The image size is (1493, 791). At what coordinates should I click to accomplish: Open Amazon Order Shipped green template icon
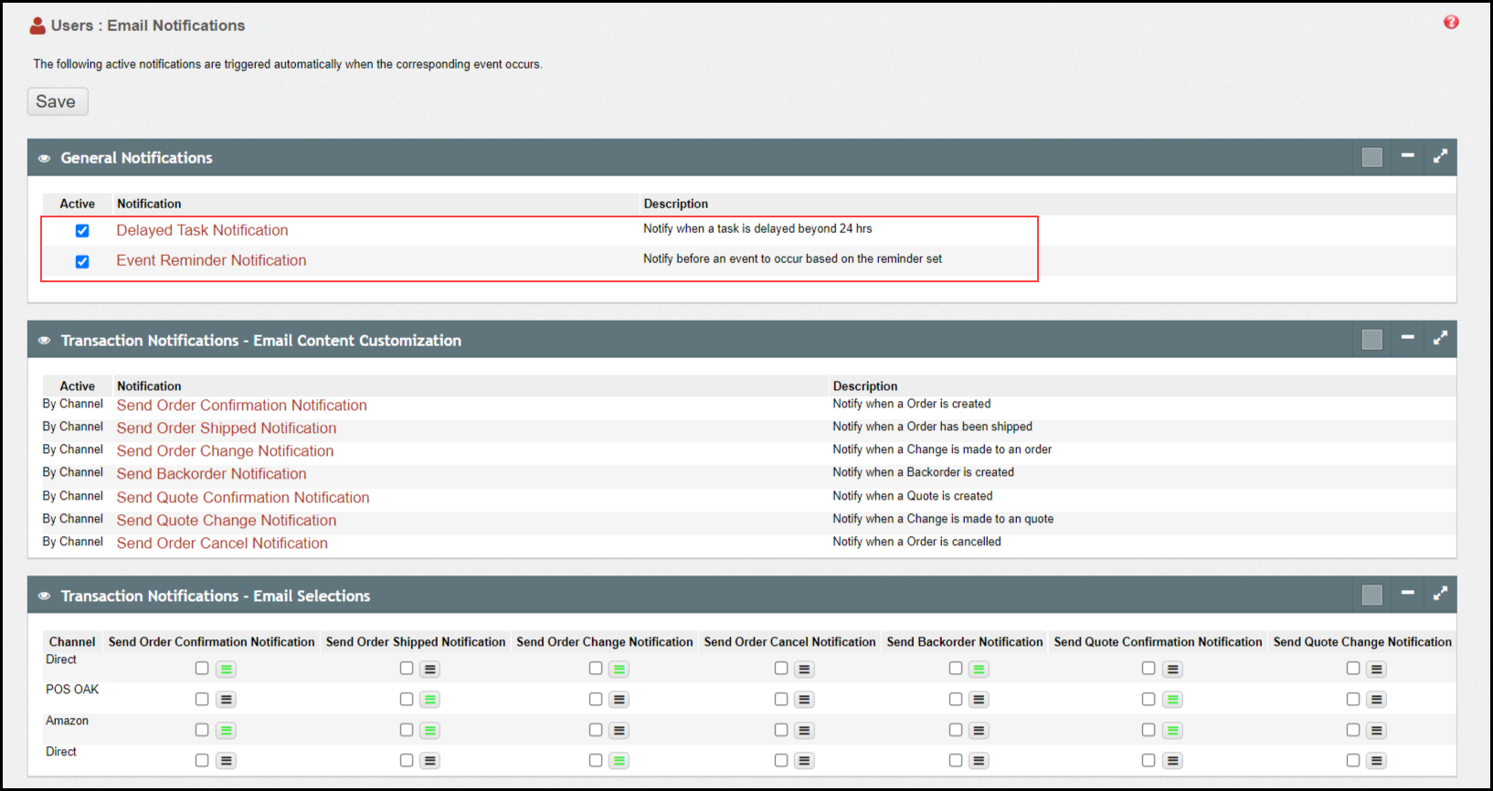(x=430, y=731)
